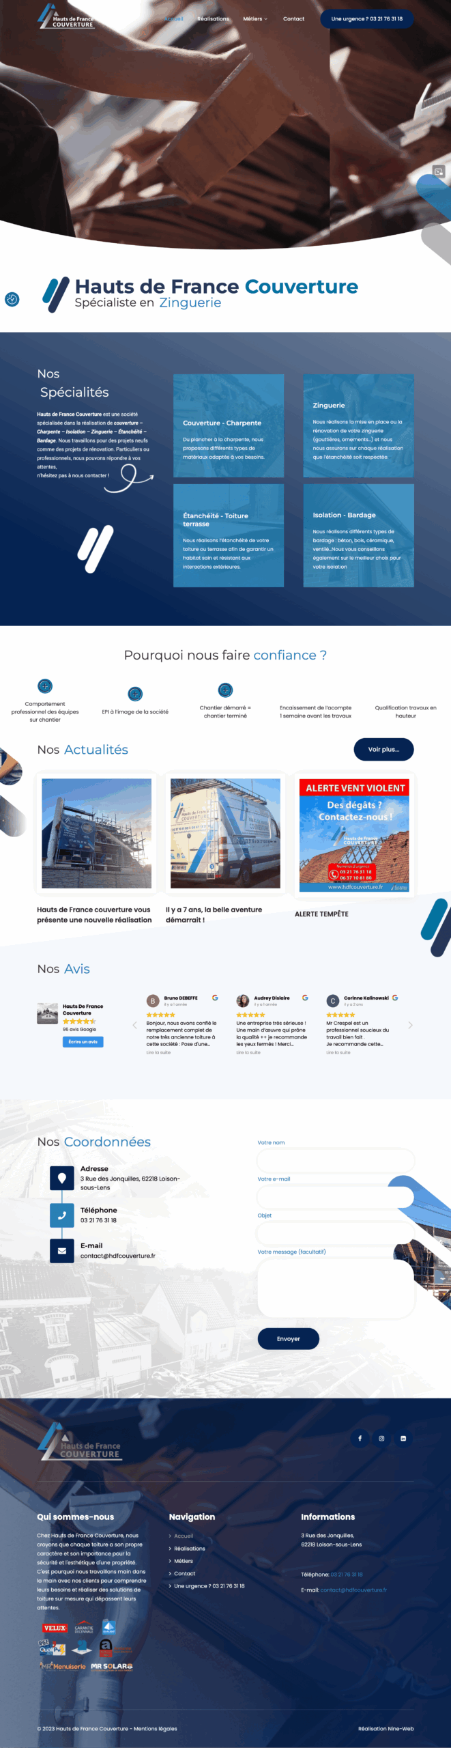Show previous reviews with left carousel arrow

pyautogui.click(x=134, y=1025)
